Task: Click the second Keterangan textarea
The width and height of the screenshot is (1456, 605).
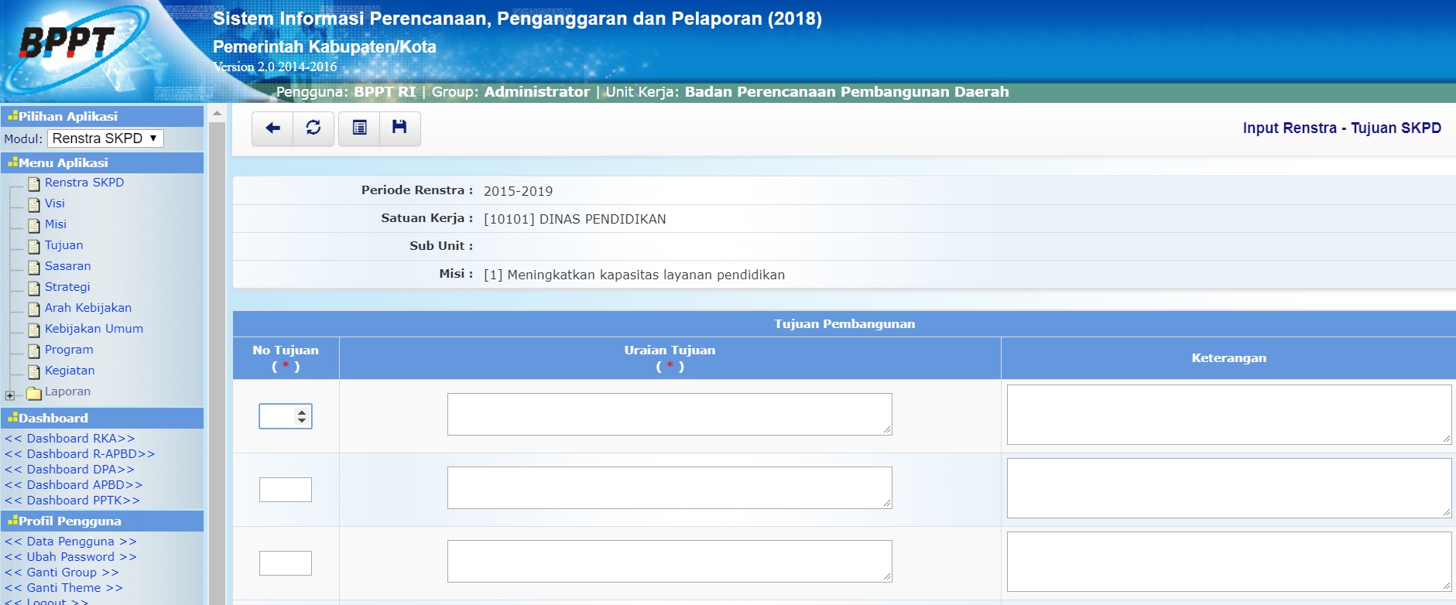Action: point(1229,488)
